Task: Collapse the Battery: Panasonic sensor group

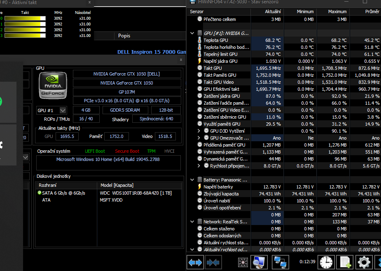Action: tap(192, 180)
